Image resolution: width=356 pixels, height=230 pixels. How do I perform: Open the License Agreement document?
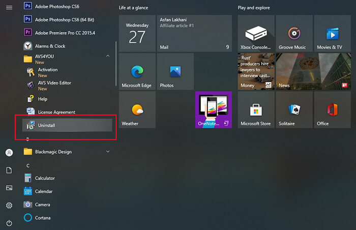(x=67, y=112)
